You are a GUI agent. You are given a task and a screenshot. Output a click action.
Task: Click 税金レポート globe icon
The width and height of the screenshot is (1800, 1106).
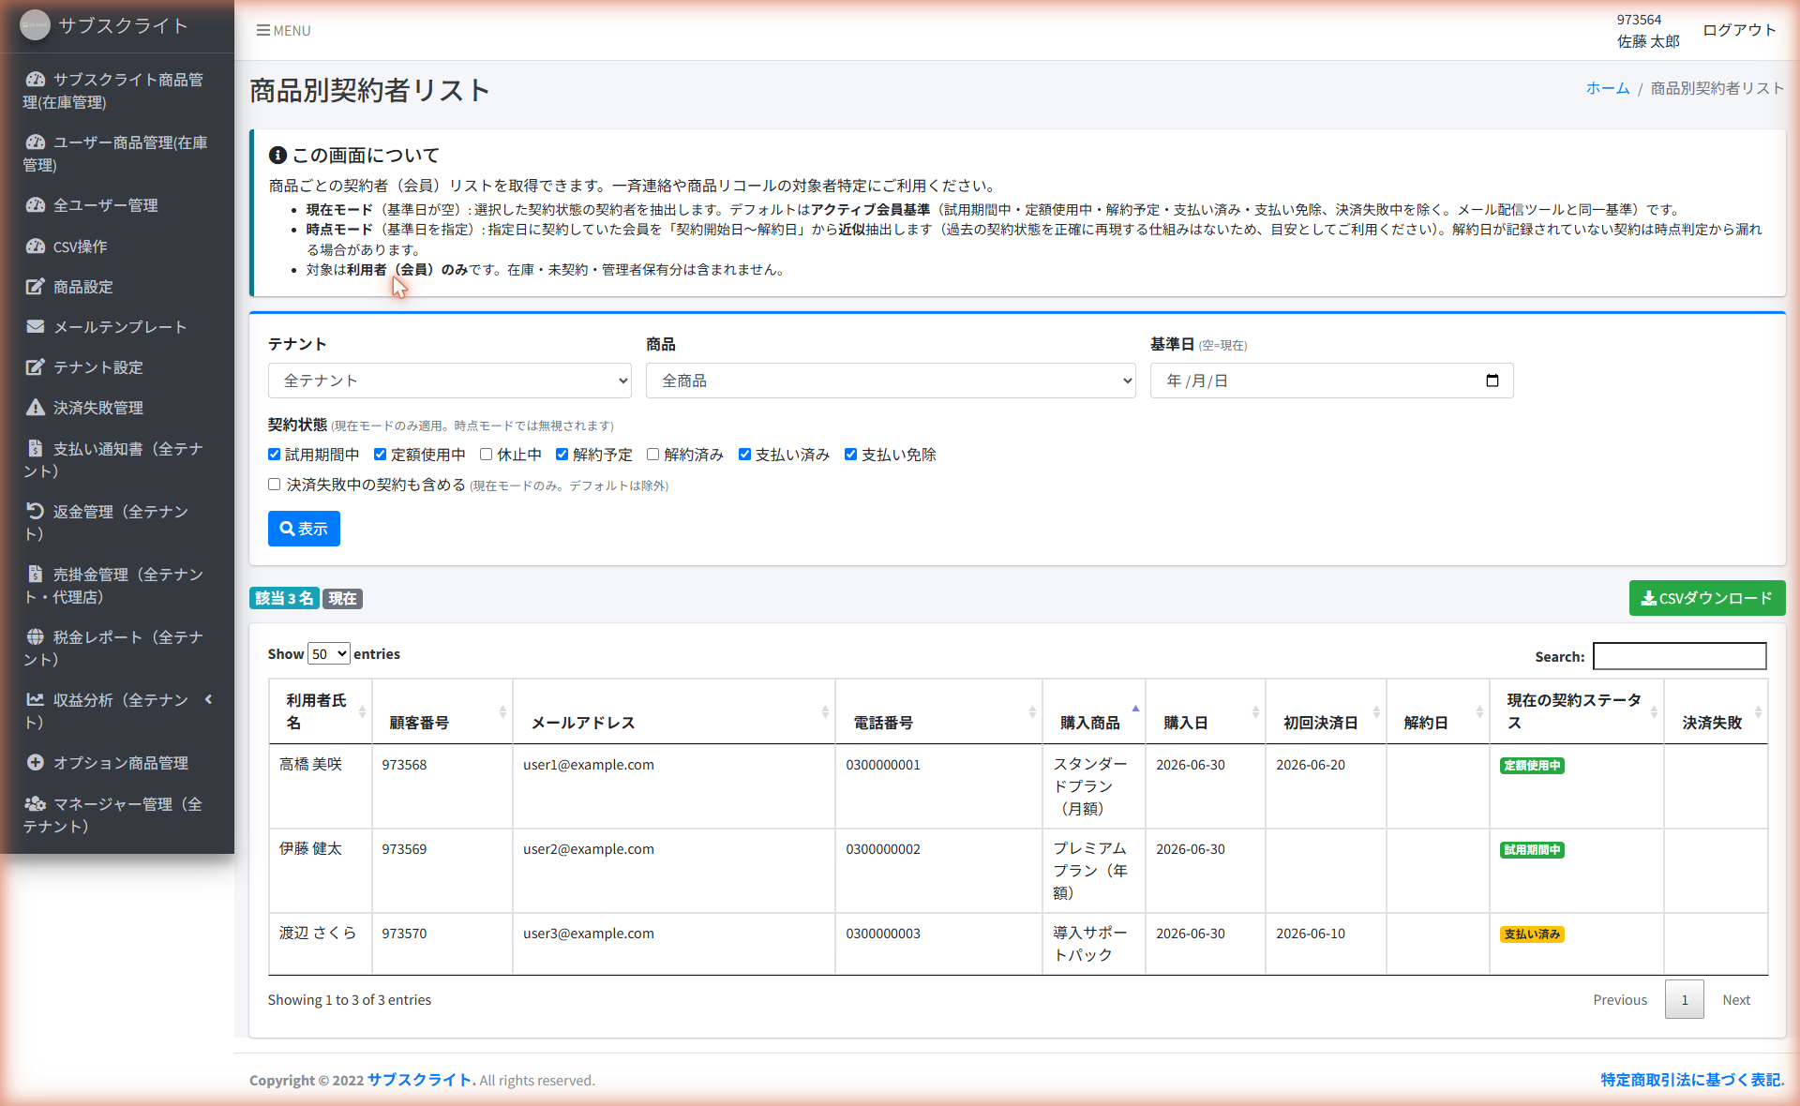click(x=36, y=637)
